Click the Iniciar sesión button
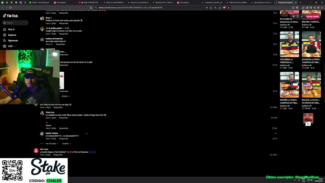Viewport: 325px width, 183px height. pos(313,17)
